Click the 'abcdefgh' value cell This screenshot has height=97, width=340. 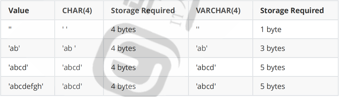[x=26, y=87]
